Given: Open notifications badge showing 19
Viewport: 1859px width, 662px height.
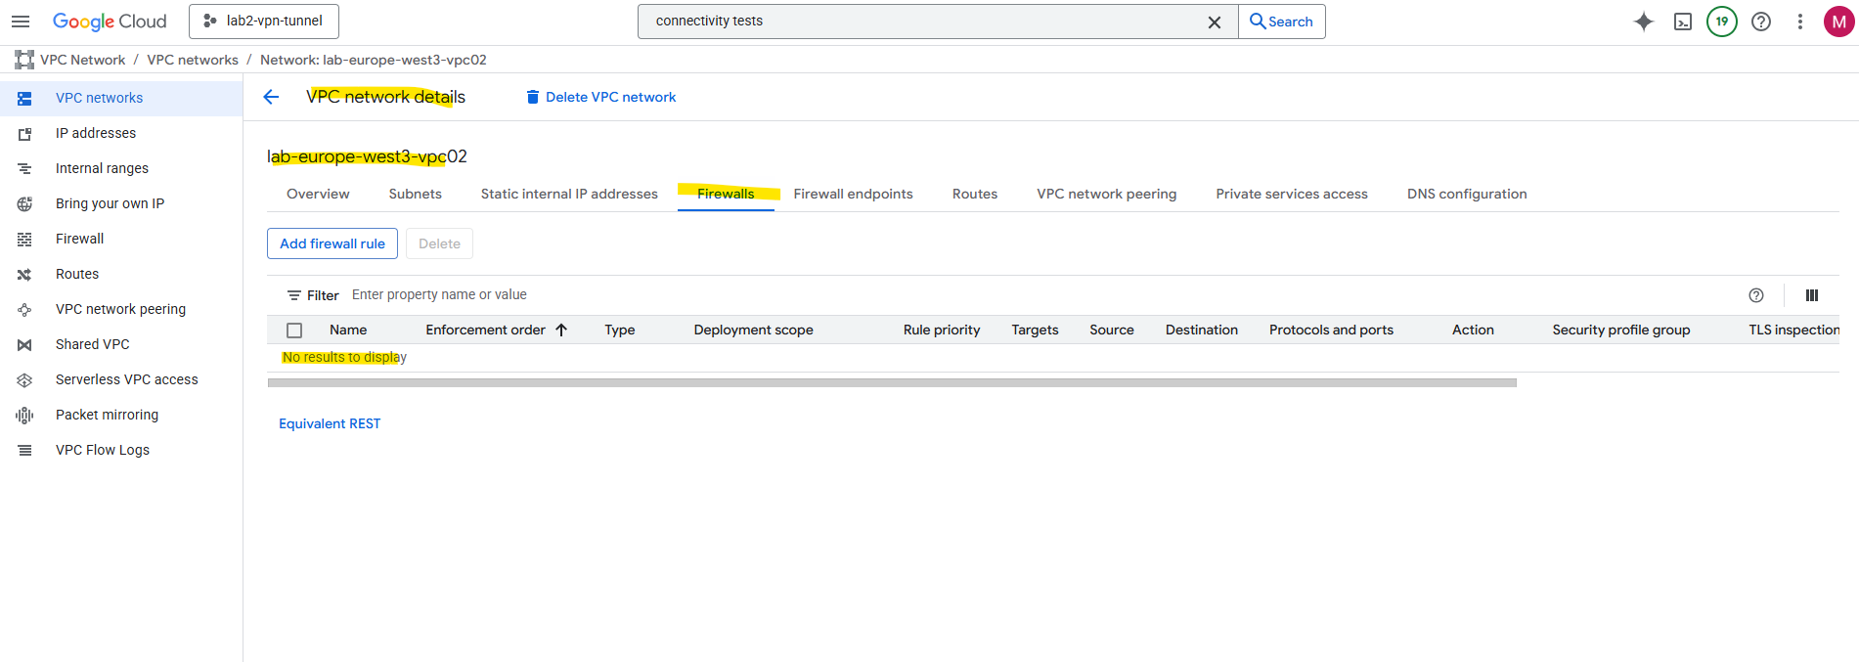Looking at the screenshot, I should pos(1721,22).
